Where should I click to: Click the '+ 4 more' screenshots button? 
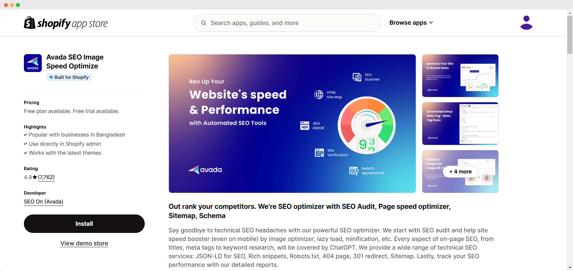click(x=460, y=171)
